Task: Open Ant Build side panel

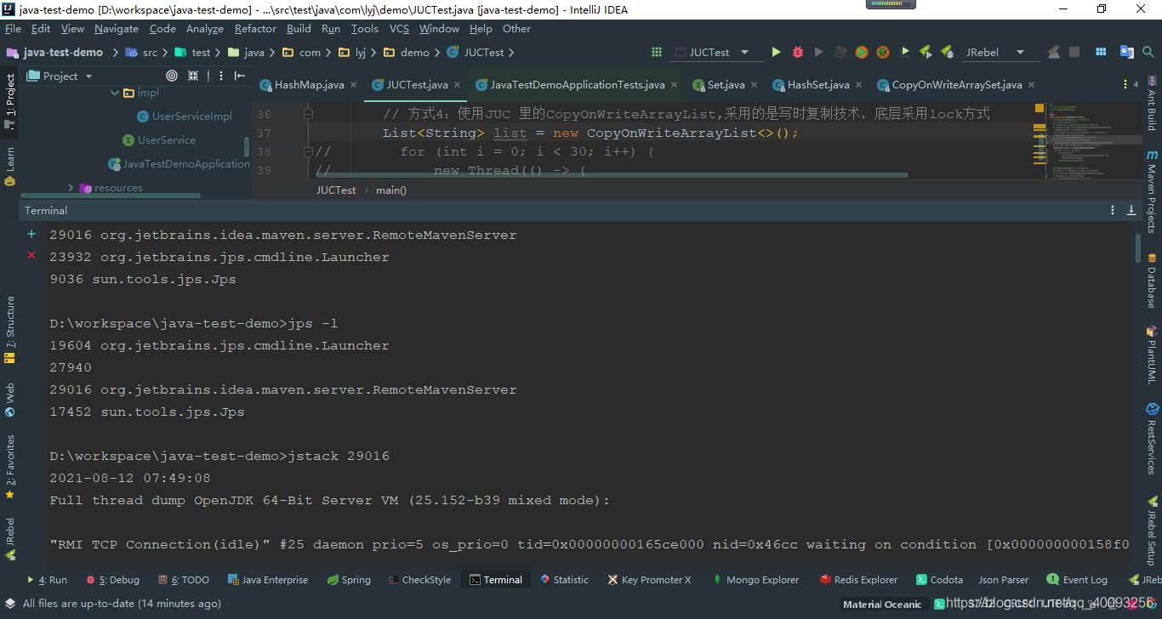Action: pos(1153,104)
